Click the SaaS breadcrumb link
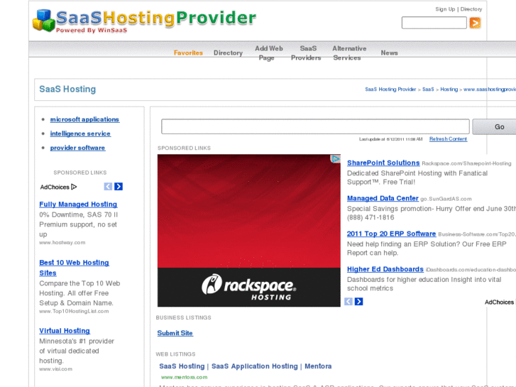The width and height of the screenshot is (516, 387). [x=428, y=89]
